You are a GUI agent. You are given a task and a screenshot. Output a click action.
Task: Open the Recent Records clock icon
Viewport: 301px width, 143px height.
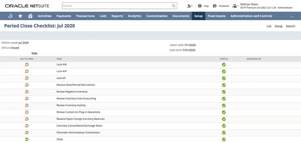[10, 16]
